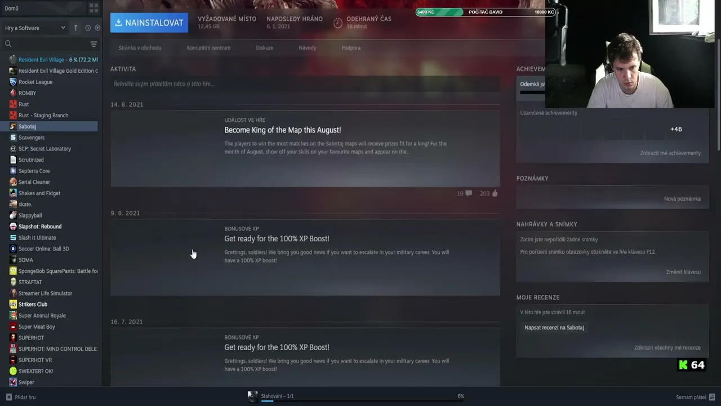Click the Super Meat Boy icon

click(13, 326)
